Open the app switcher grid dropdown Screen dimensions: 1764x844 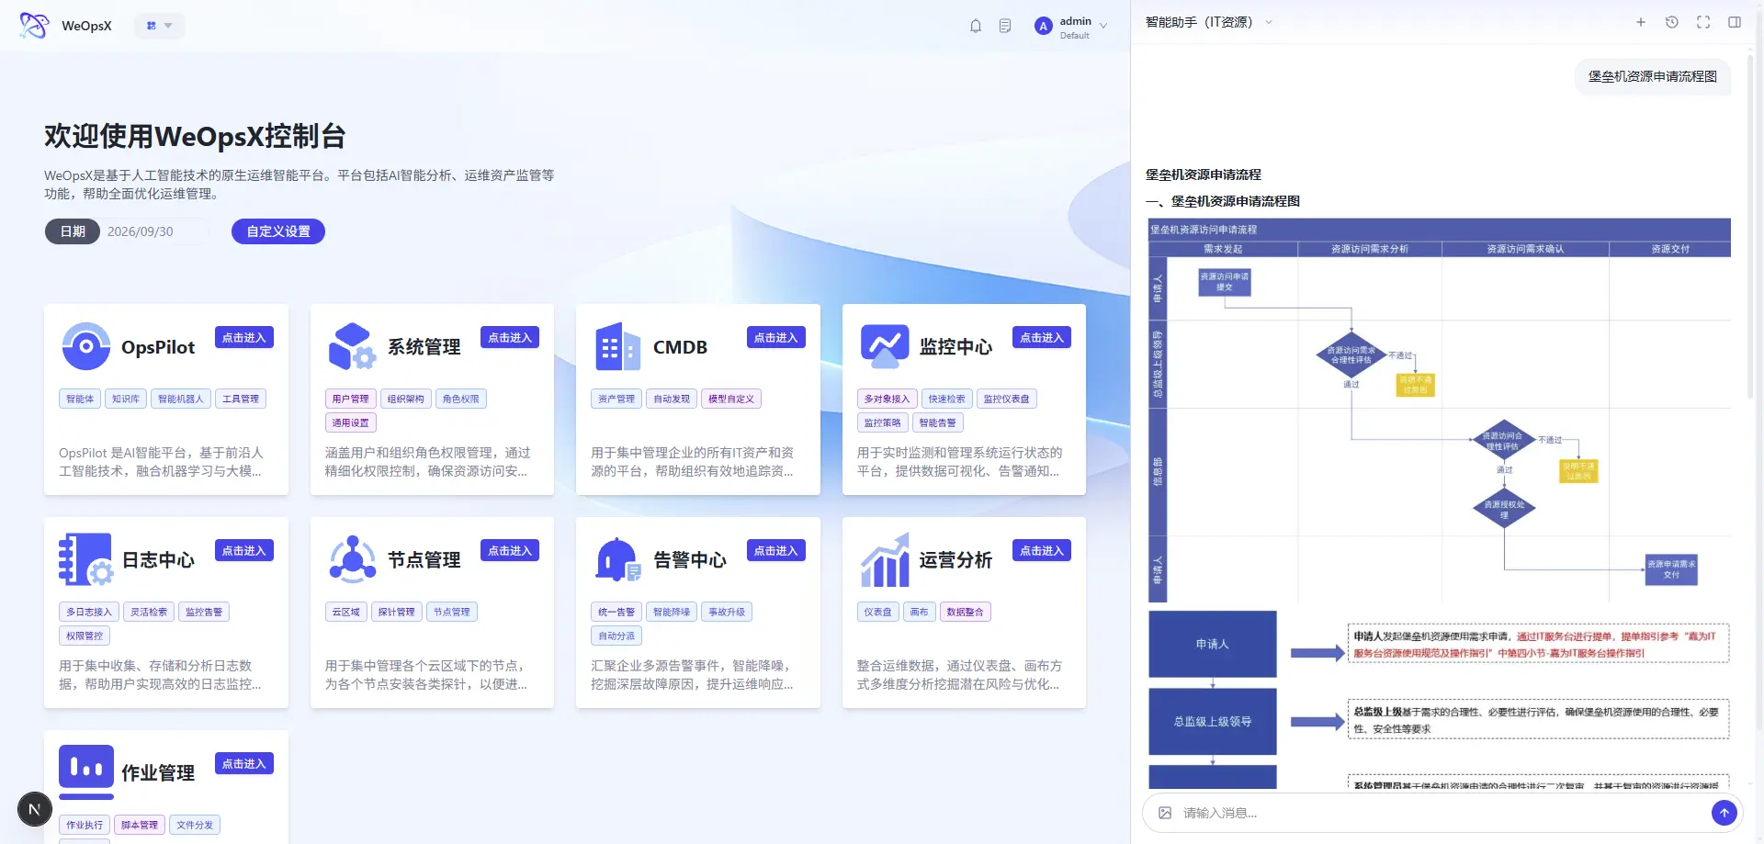point(159,26)
